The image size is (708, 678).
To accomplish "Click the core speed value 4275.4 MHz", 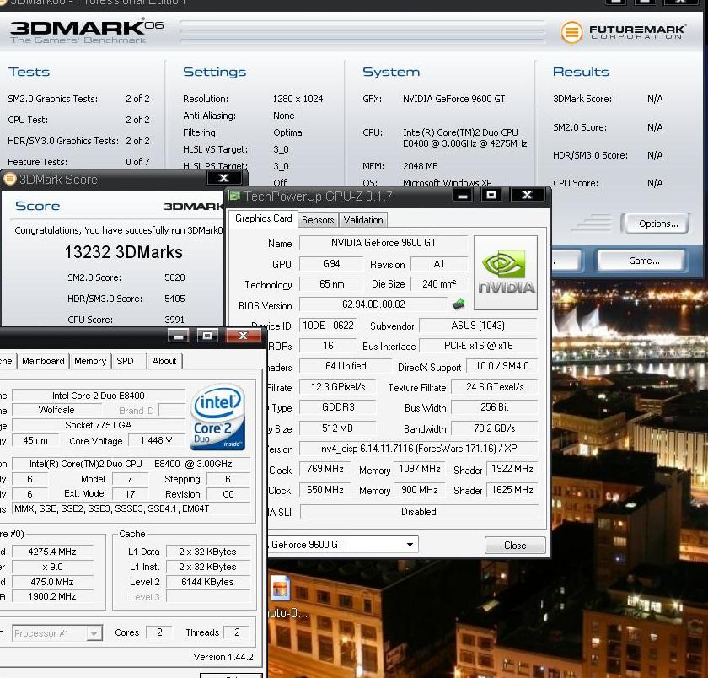I will (x=52, y=552).
